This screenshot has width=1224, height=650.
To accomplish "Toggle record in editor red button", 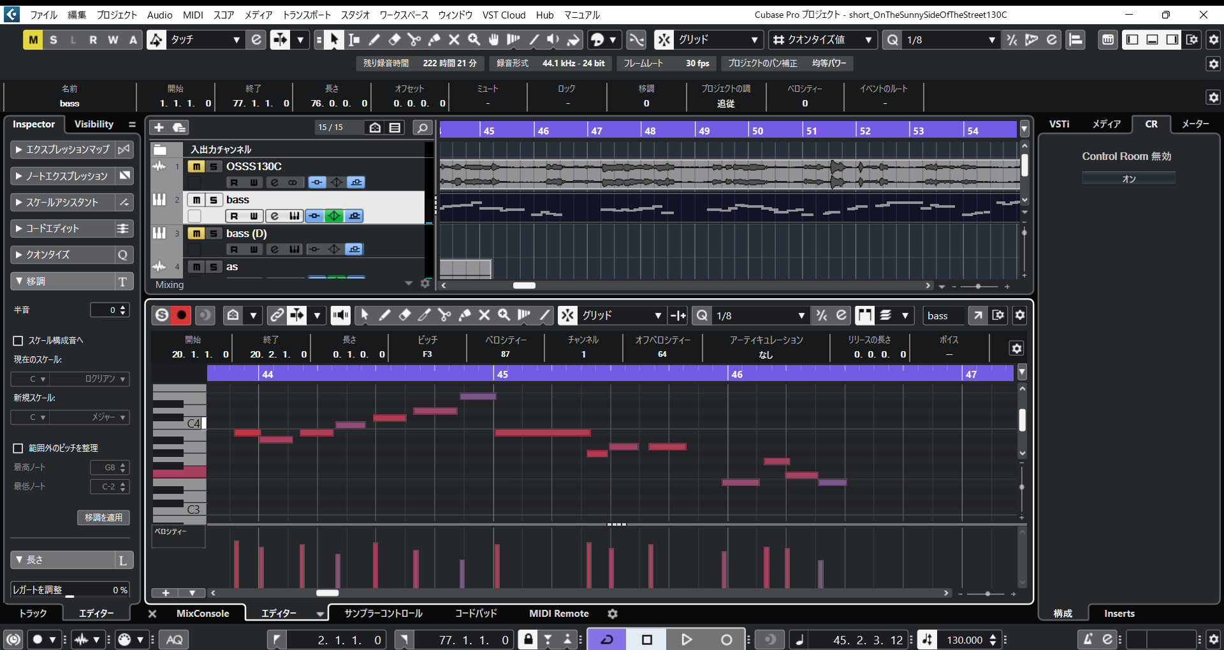I will [x=182, y=315].
